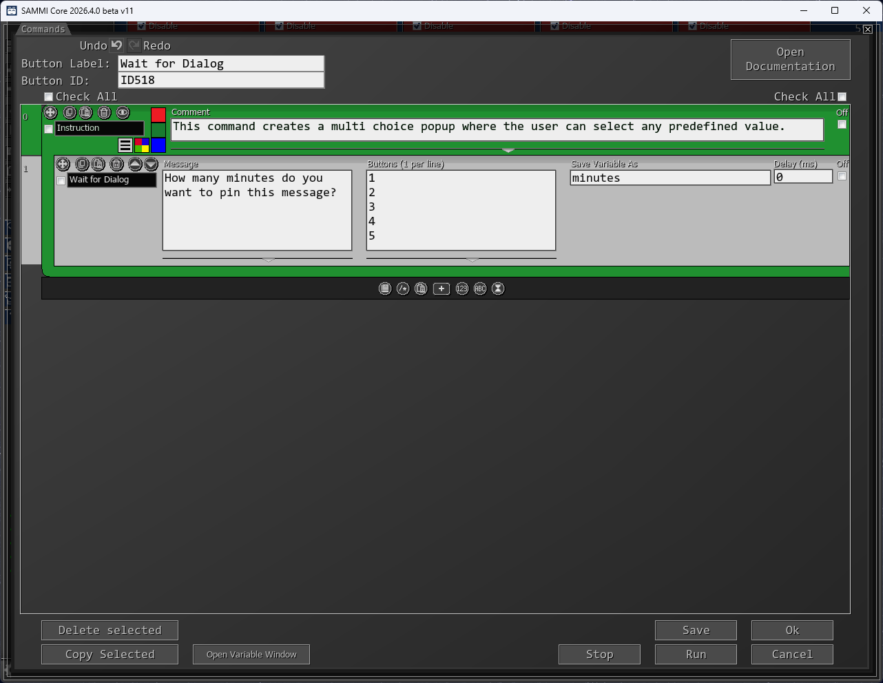Expand the Buttons list using its bottom arrow
The image size is (883, 683).
[x=472, y=260]
